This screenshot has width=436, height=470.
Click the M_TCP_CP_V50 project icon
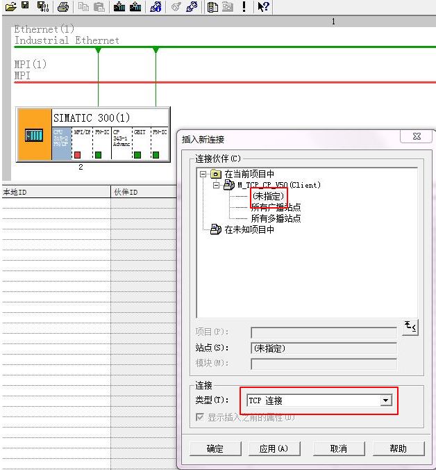pyautogui.click(x=229, y=185)
